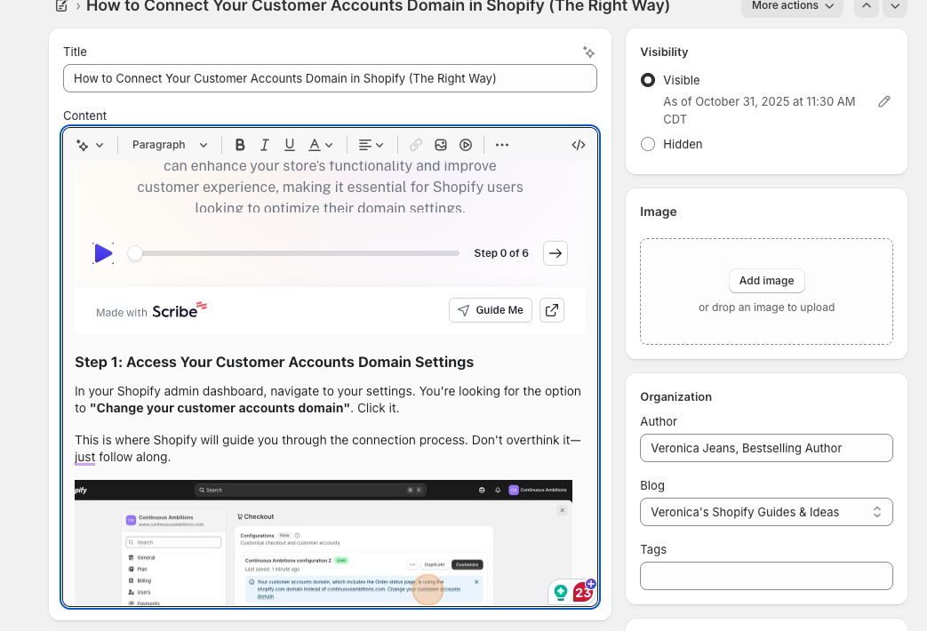927x631 pixels.
Task: Click the Scribe logo
Action: pos(180,310)
